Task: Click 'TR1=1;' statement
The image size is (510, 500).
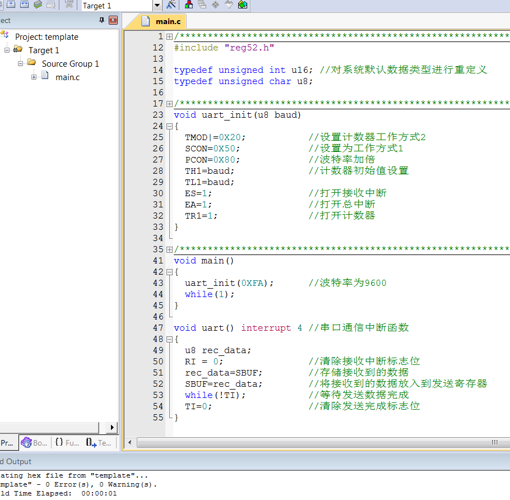Action: pyautogui.click(x=201, y=216)
